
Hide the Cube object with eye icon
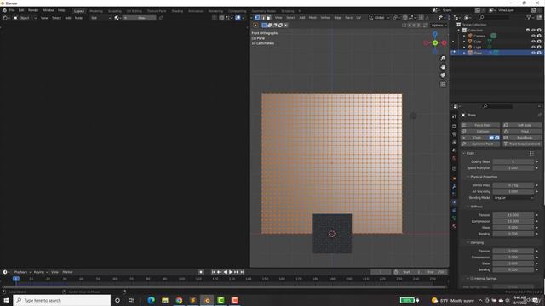[x=534, y=42]
